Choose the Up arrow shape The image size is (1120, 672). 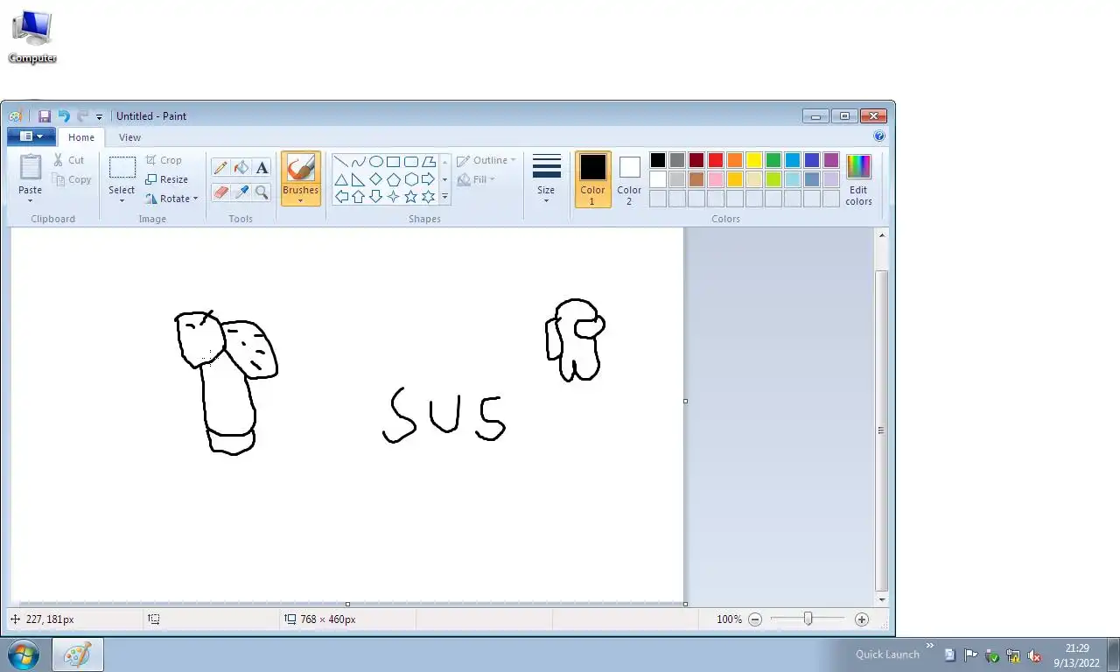pyautogui.click(x=359, y=197)
